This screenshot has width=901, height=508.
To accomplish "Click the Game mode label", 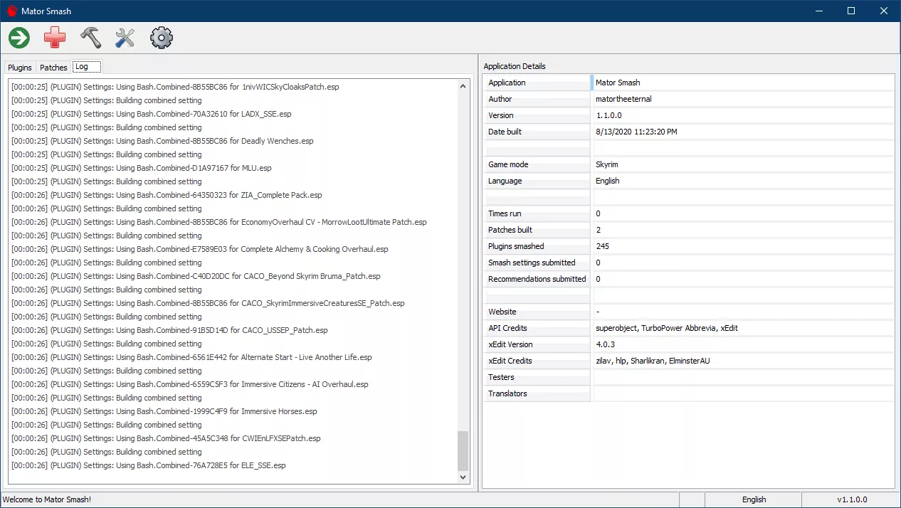I will pyautogui.click(x=508, y=164).
